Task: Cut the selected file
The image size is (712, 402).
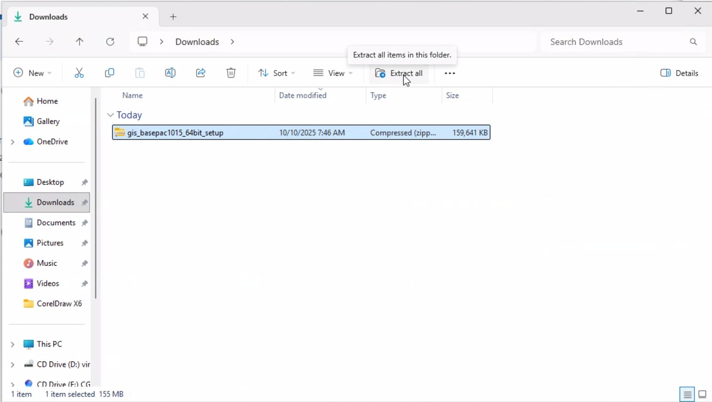Action: click(79, 73)
